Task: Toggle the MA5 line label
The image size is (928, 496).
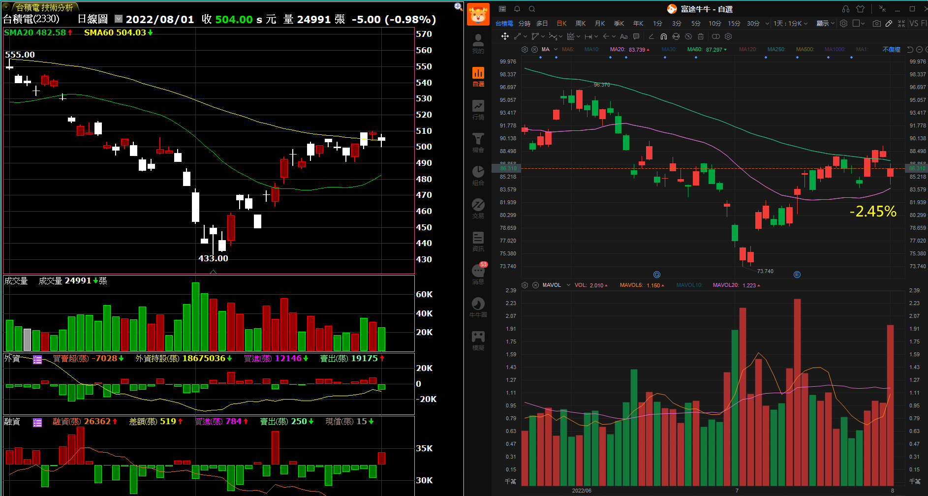Action: coord(568,49)
